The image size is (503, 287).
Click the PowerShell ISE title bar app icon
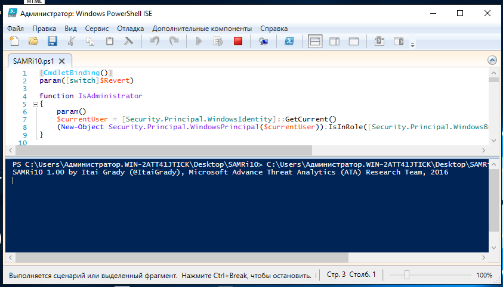pyautogui.click(x=12, y=13)
